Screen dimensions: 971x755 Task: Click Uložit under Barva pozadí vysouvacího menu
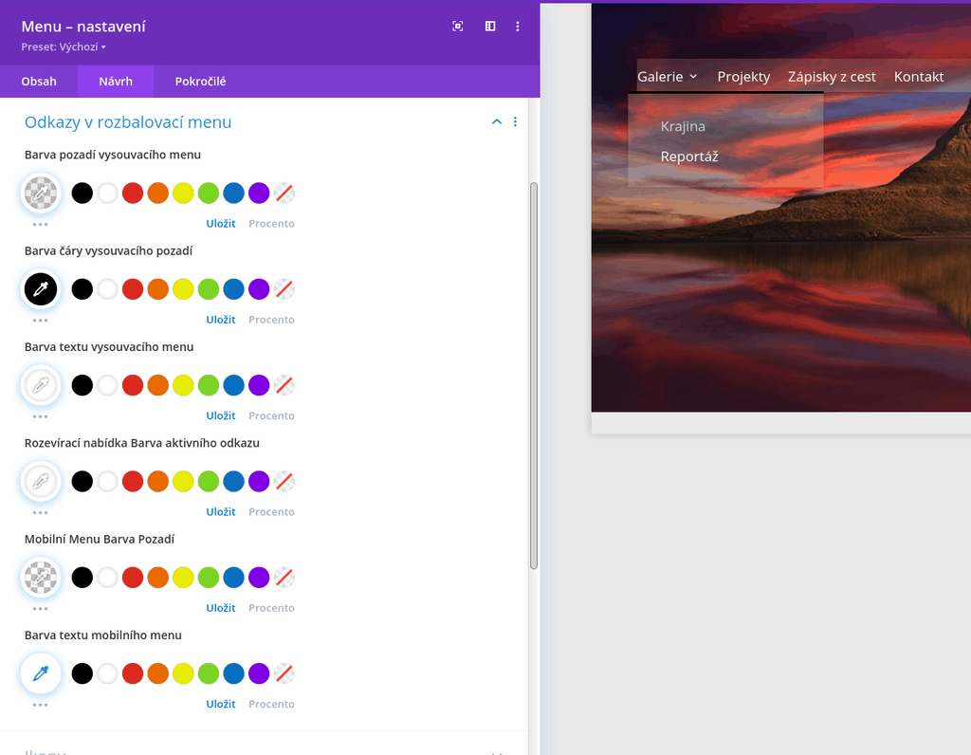tap(220, 224)
